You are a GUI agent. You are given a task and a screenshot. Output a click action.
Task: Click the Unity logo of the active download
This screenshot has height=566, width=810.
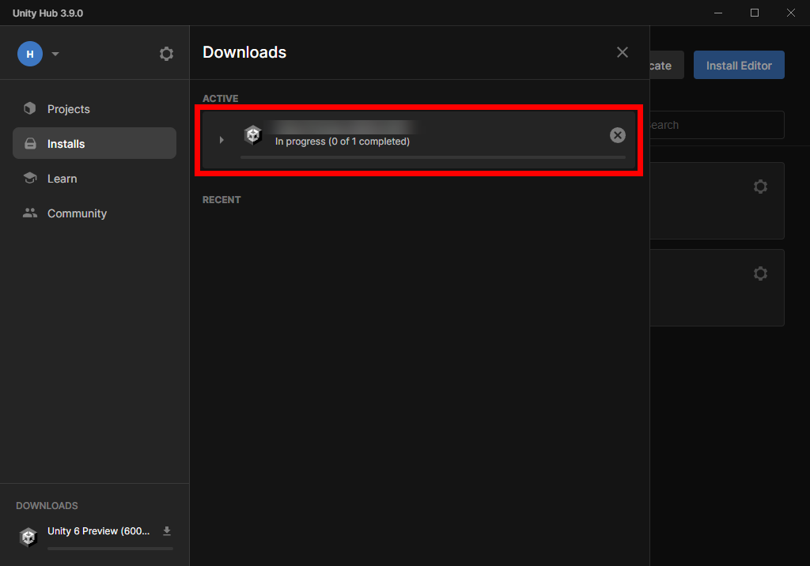pyautogui.click(x=253, y=135)
